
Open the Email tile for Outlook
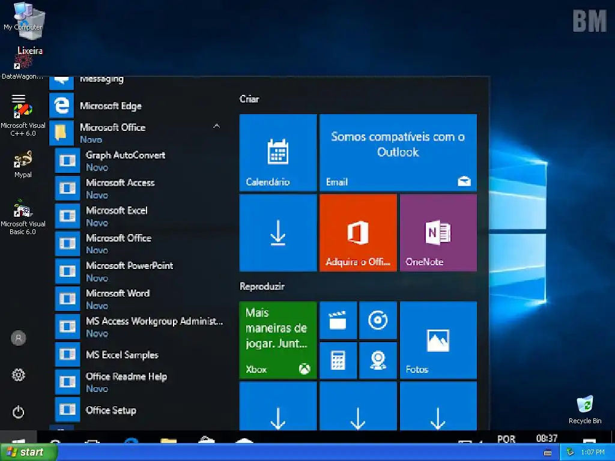[x=398, y=152]
